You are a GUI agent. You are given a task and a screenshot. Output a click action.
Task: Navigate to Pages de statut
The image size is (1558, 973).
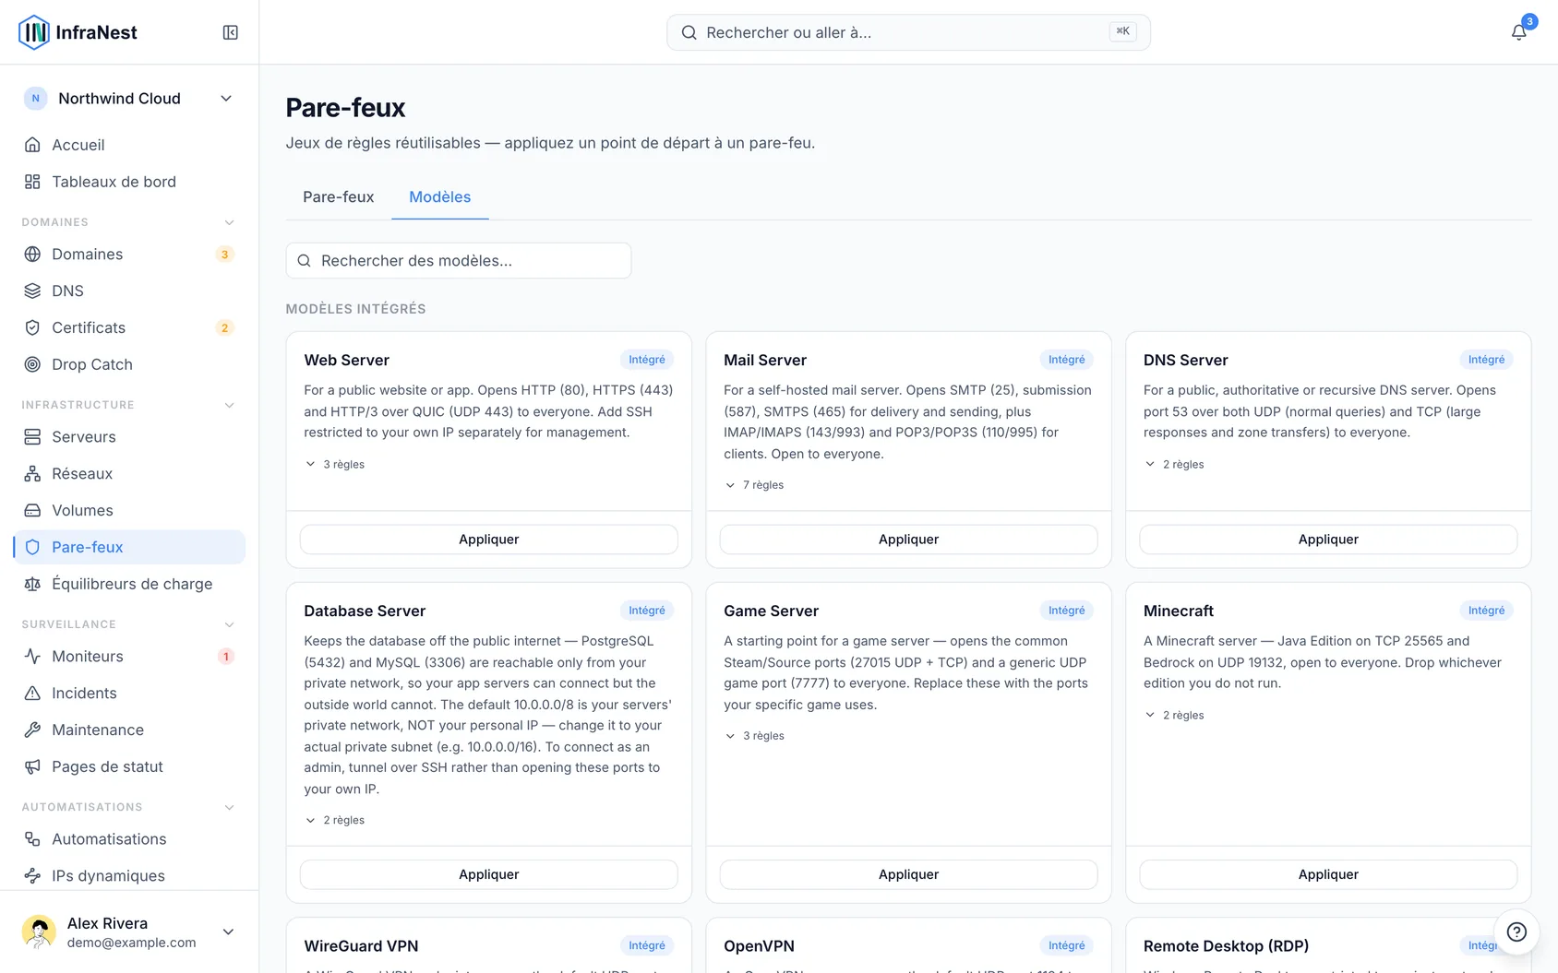click(x=129, y=766)
